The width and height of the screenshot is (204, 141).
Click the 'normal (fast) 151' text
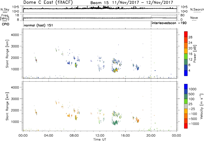[39, 25]
